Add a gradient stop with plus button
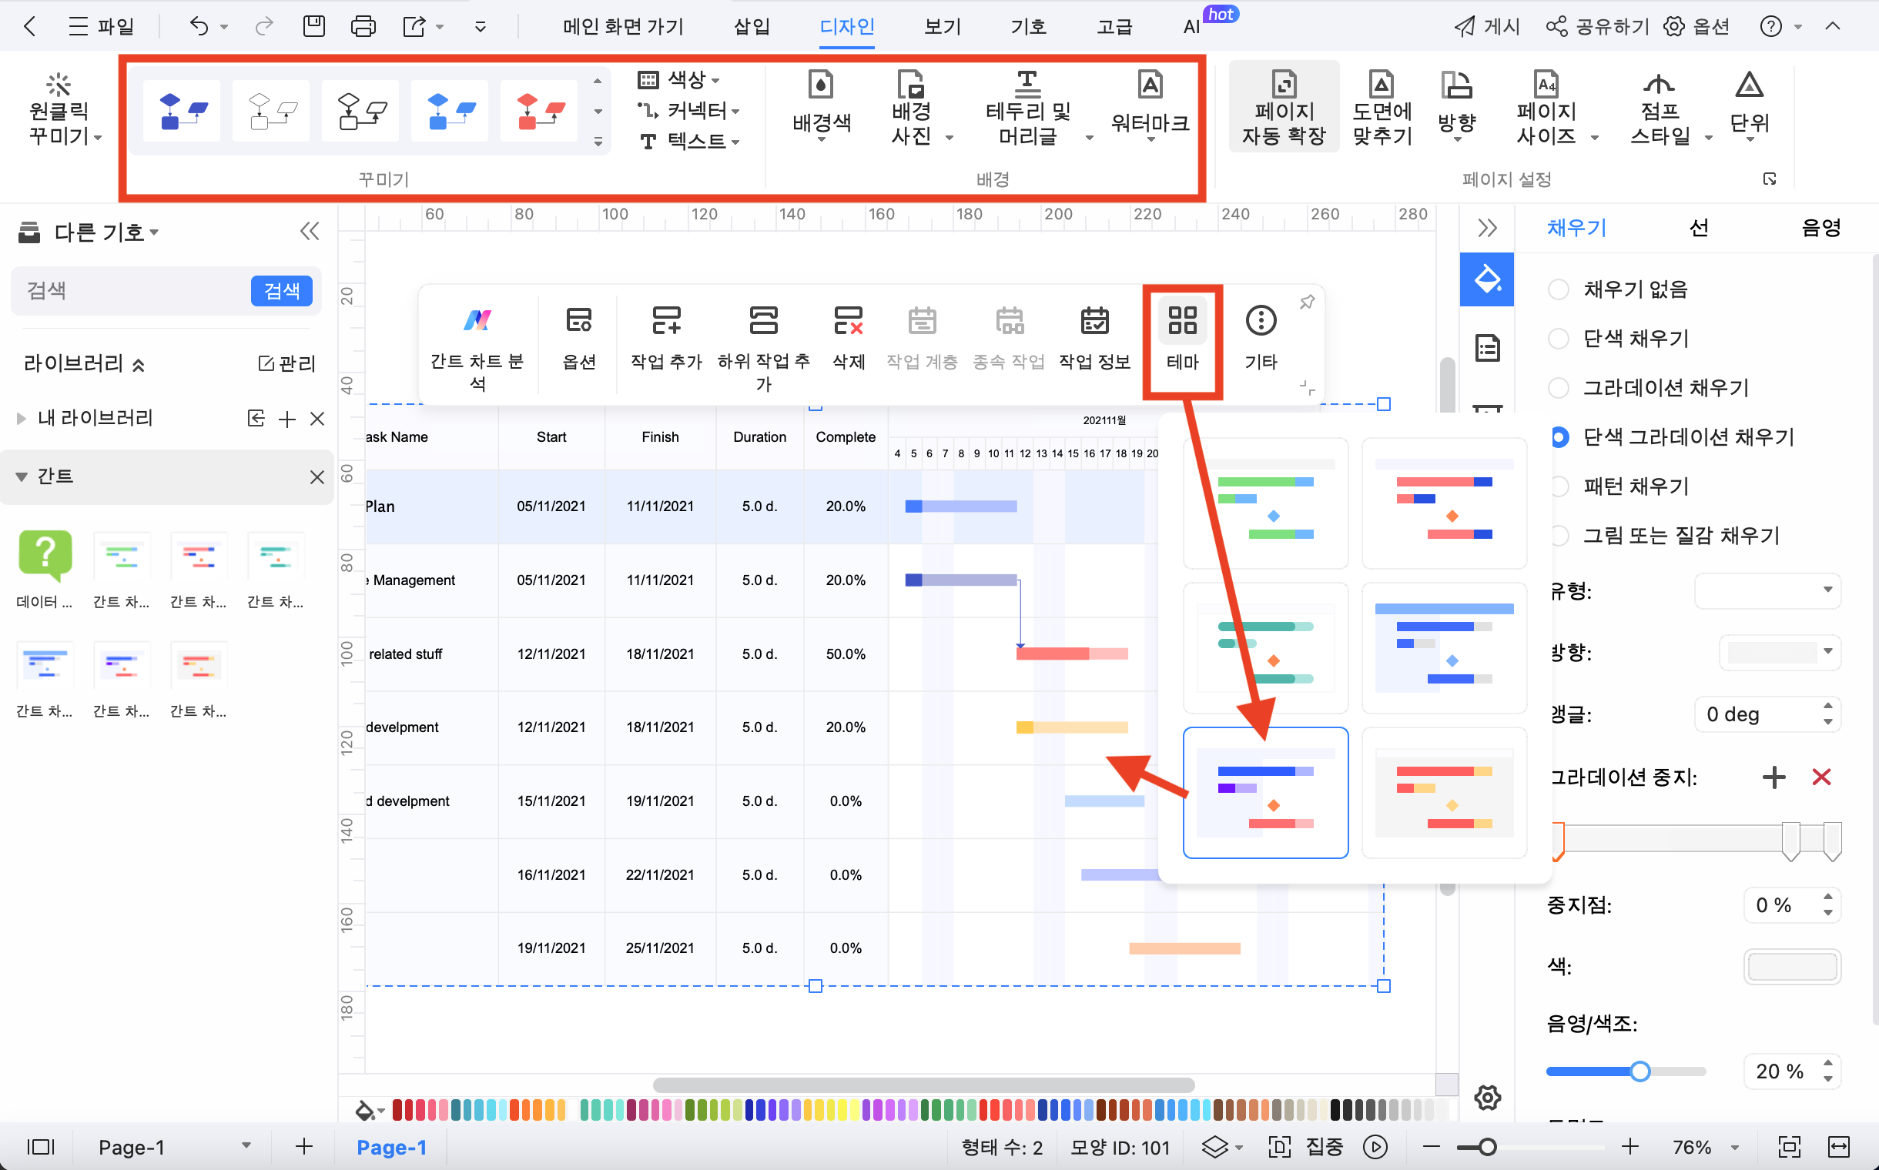Image resolution: width=1879 pixels, height=1170 pixels. (x=1773, y=777)
